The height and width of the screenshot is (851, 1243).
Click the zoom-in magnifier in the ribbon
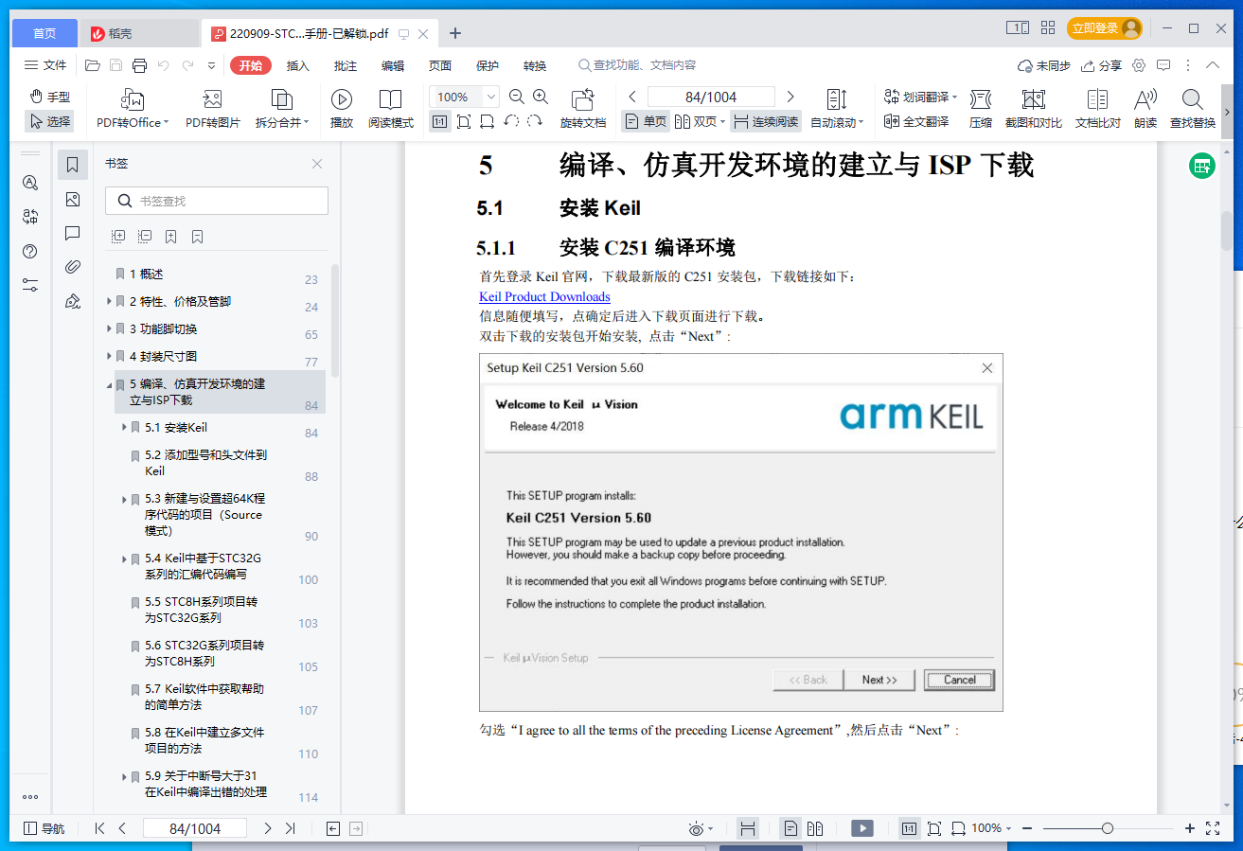pyautogui.click(x=541, y=97)
